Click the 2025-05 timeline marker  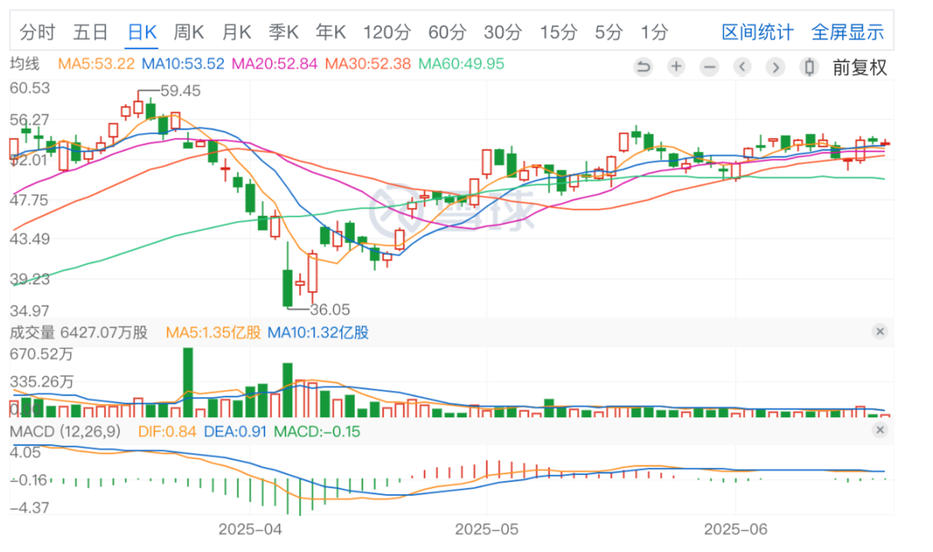[x=486, y=530]
